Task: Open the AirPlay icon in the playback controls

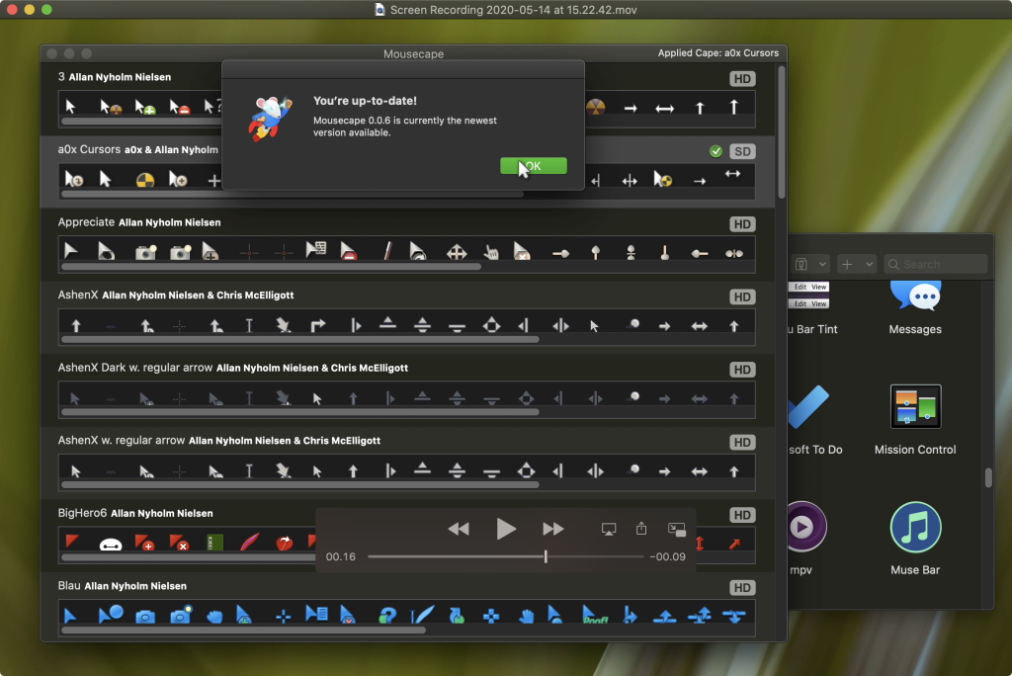Action: click(x=609, y=530)
